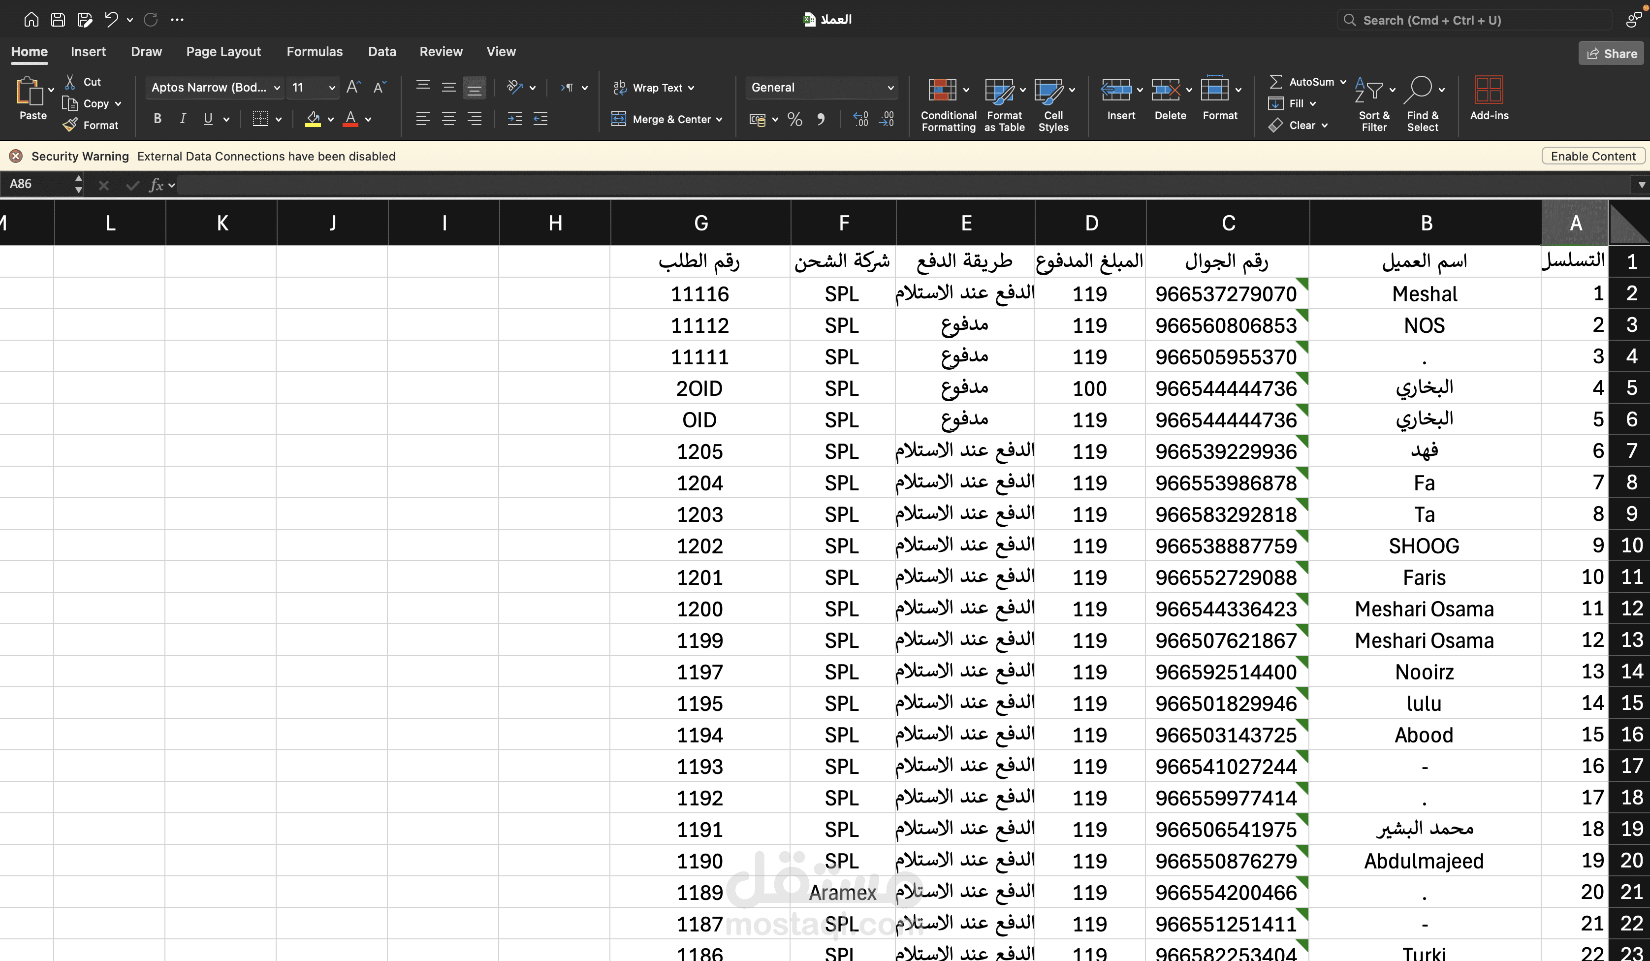Open the more options ellipsis
The height and width of the screenshot is (961, 1650).
click(177, 20)
